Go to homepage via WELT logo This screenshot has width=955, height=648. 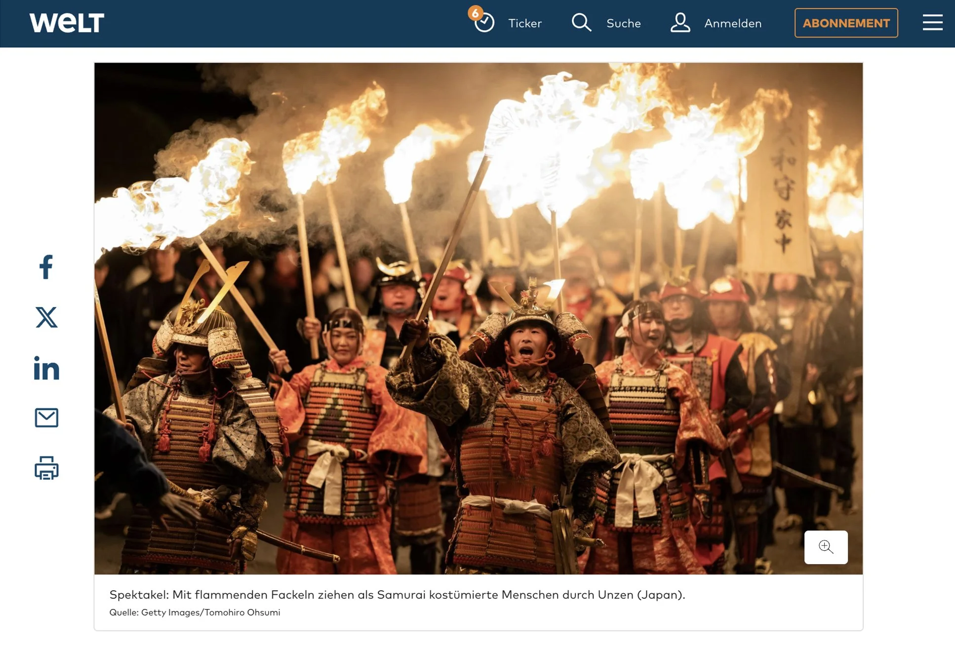click(67, 23)
